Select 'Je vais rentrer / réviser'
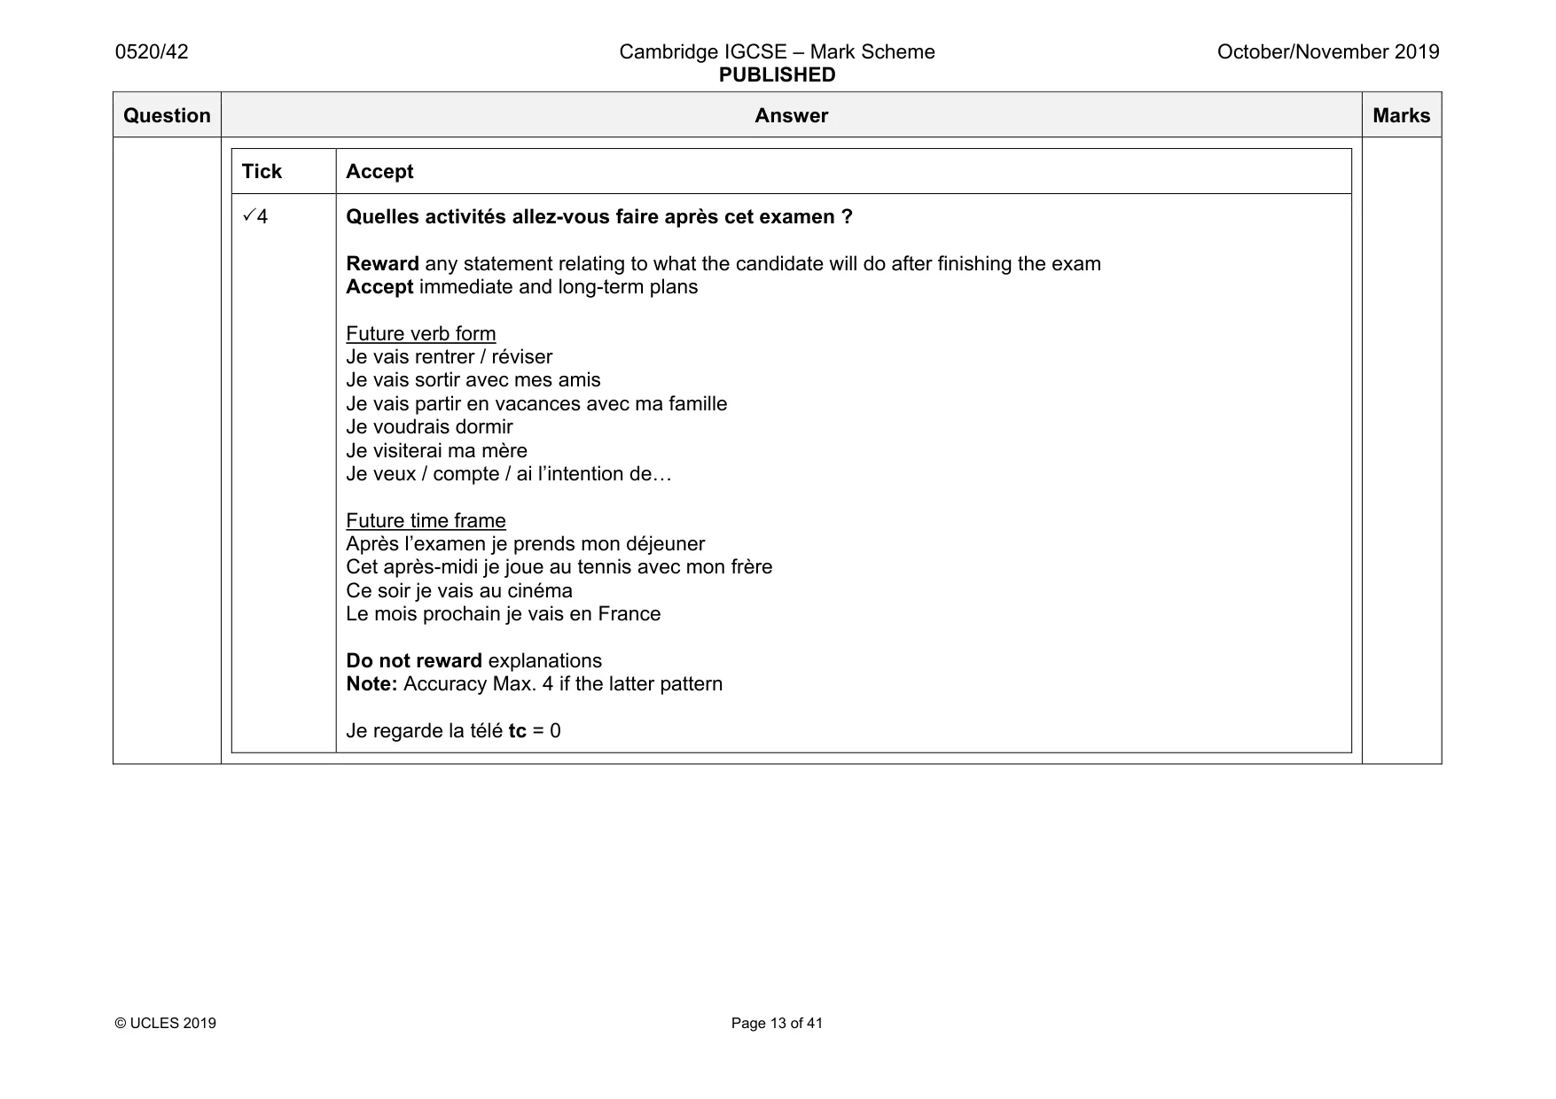1556x1099 pixels. [x=449, y=357]
